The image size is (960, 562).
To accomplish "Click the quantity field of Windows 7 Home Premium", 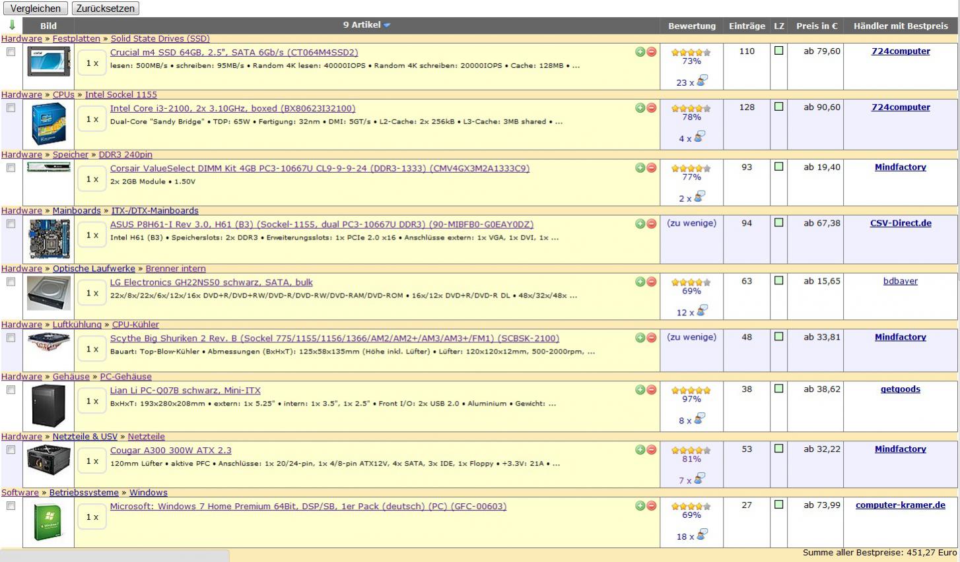I will (x=92, y=517).
